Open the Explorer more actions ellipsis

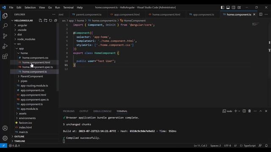[x=54, y=14]
